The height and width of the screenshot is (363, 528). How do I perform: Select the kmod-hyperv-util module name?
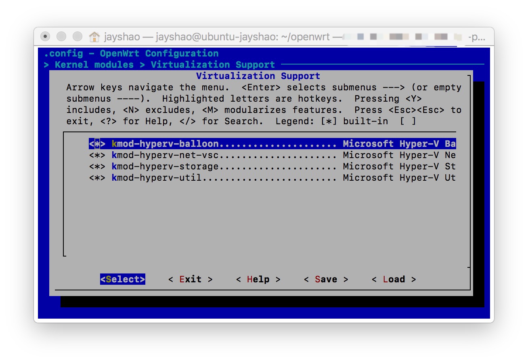(x=157, y=178)
